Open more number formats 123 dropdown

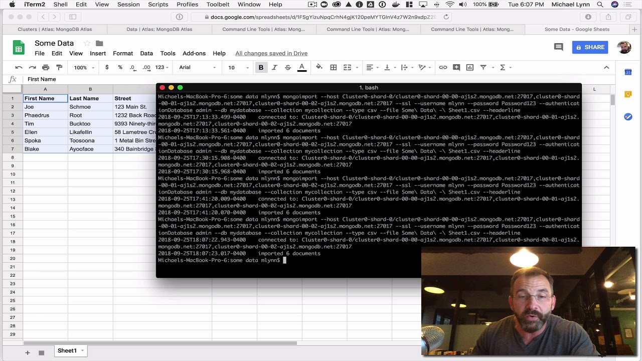point(162,67)
